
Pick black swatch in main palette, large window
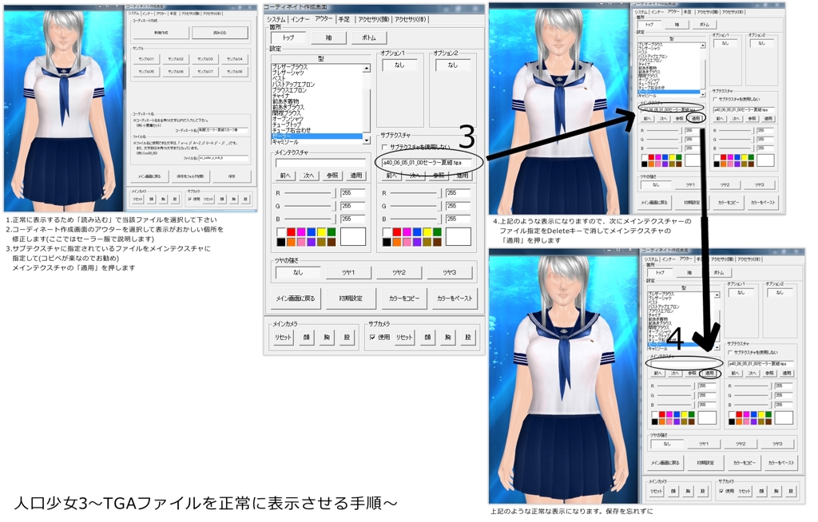click(280, 242)
